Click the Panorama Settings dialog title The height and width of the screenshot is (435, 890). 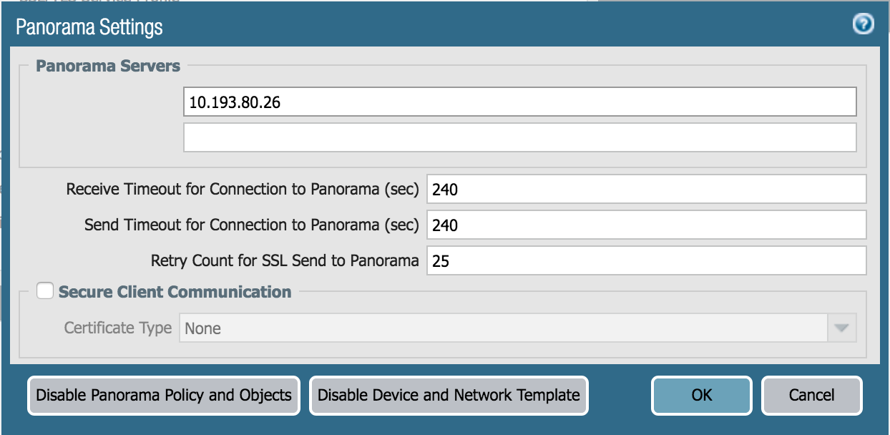89,27
